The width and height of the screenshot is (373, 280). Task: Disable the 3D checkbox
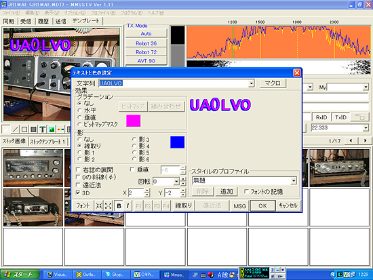pos(78,193)
